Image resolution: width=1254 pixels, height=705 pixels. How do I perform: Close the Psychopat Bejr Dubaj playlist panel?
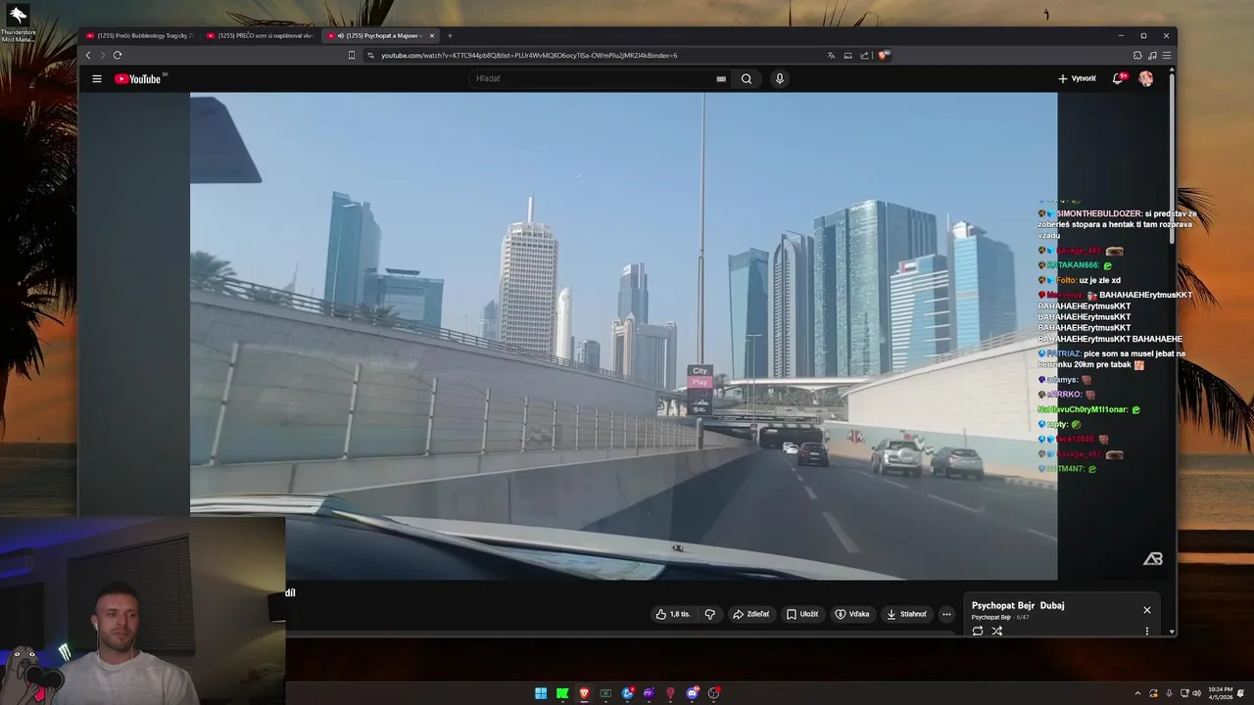(1147, 610)
